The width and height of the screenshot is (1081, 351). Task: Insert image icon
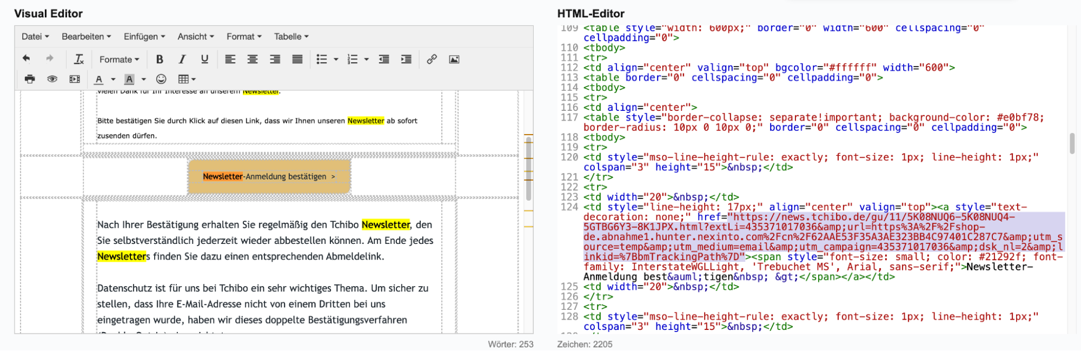tap(454, 59)
